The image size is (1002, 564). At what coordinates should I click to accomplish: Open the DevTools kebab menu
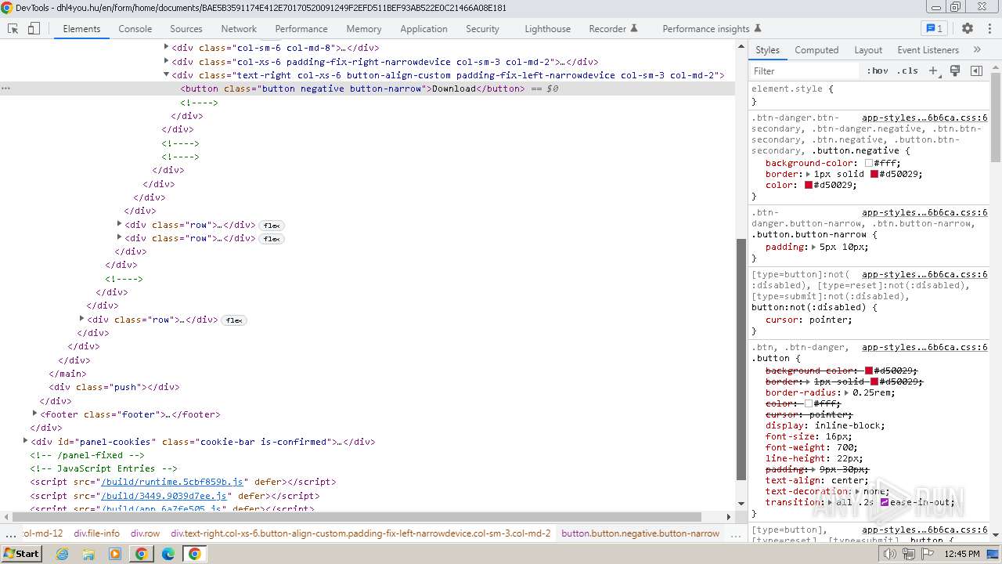[988, 28]
